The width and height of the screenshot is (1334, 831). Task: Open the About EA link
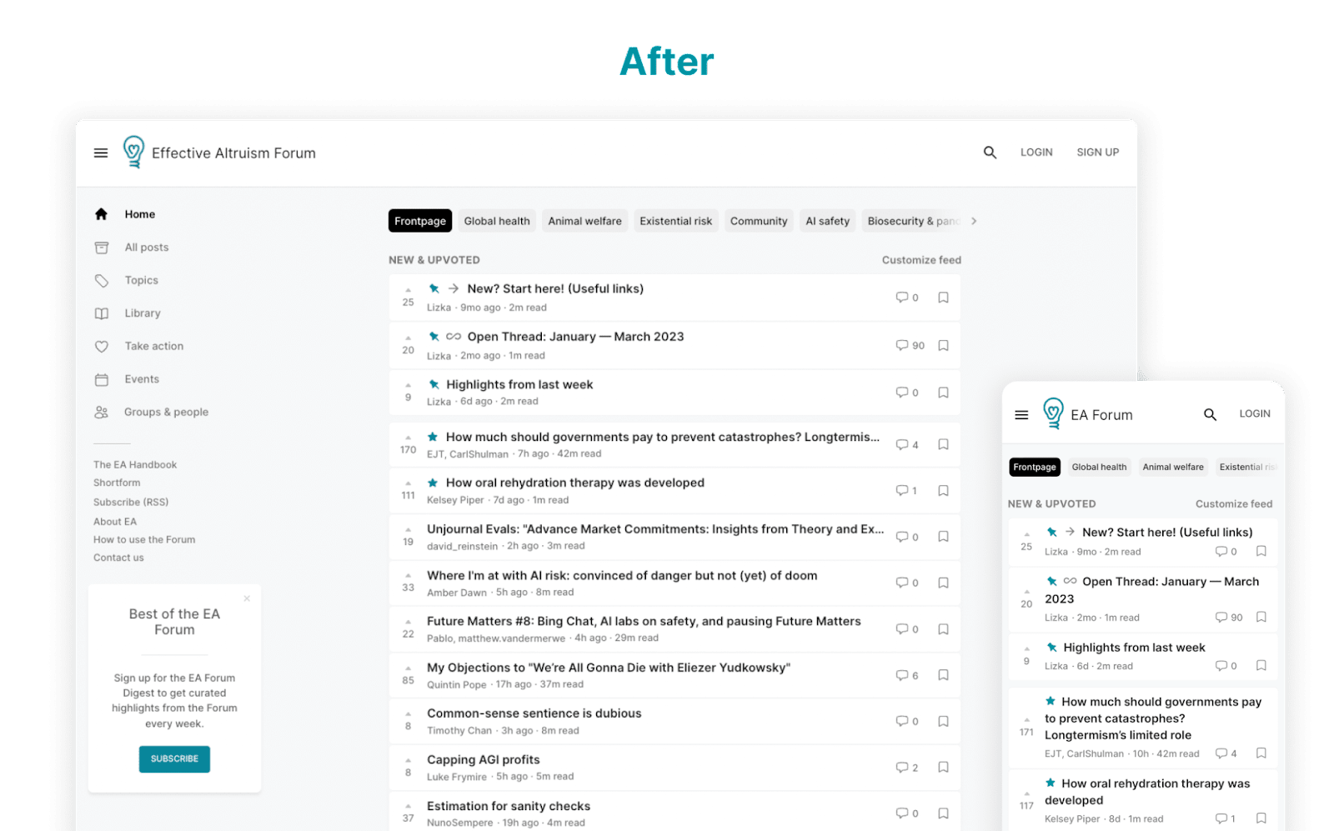tap(115, 522)
